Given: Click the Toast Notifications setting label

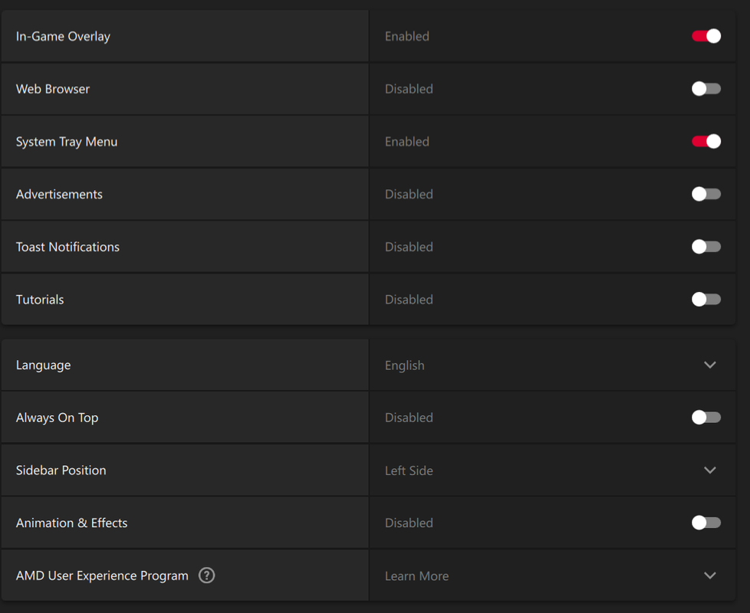Looking at the screenshot, I should point(67,247).
